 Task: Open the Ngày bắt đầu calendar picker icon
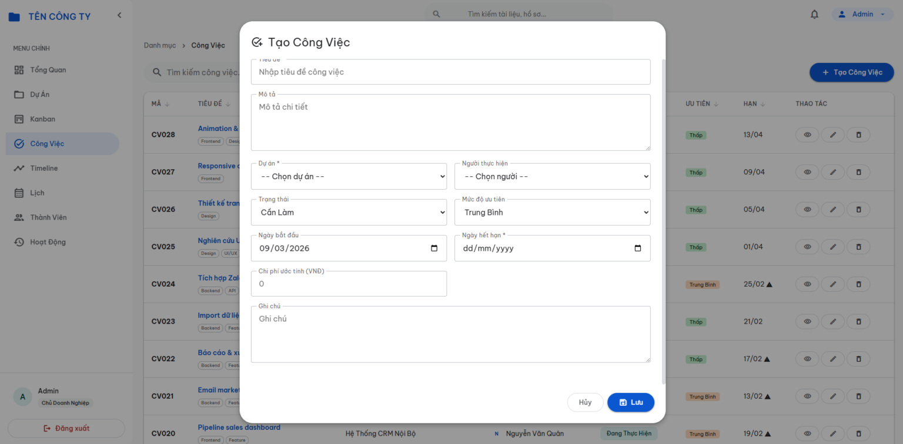point(434,248)
